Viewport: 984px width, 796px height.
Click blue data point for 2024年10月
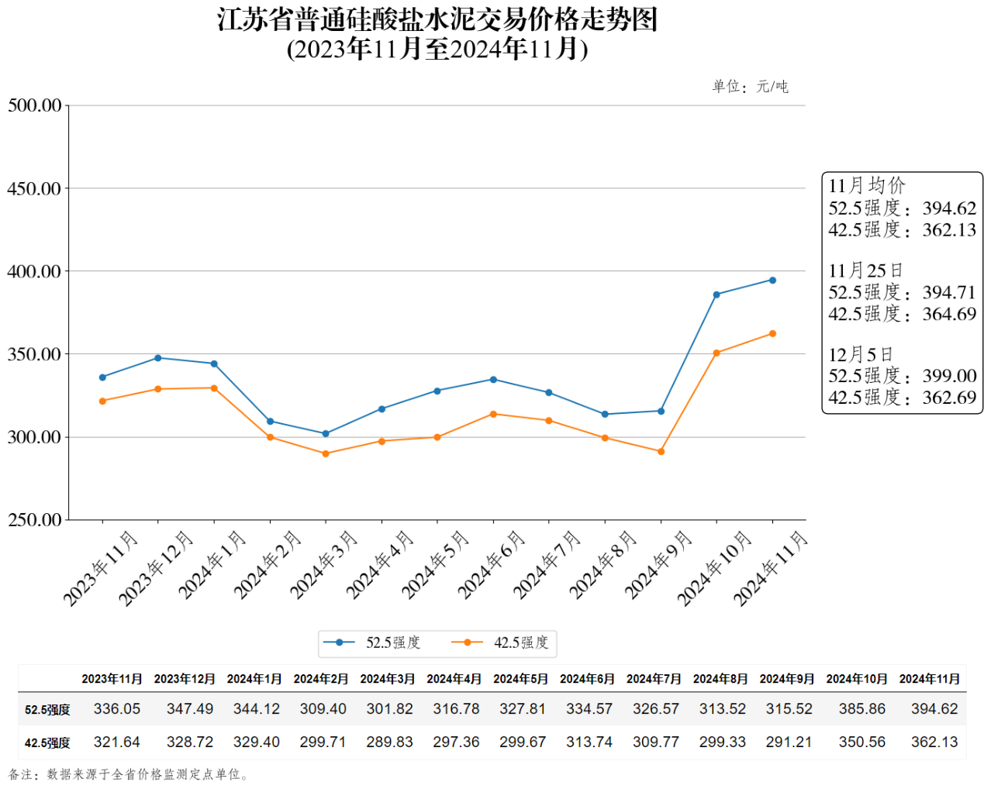[716, 295]
